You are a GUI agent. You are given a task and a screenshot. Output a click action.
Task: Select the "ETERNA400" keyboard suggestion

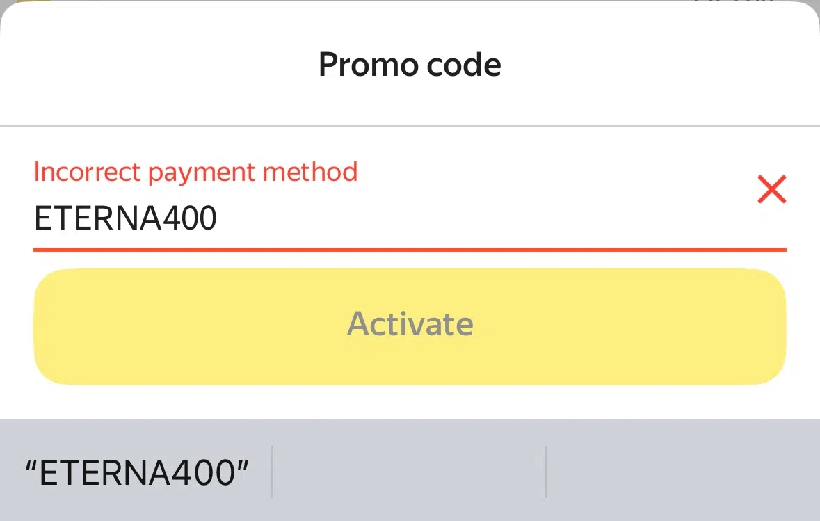tap(137, 473)
